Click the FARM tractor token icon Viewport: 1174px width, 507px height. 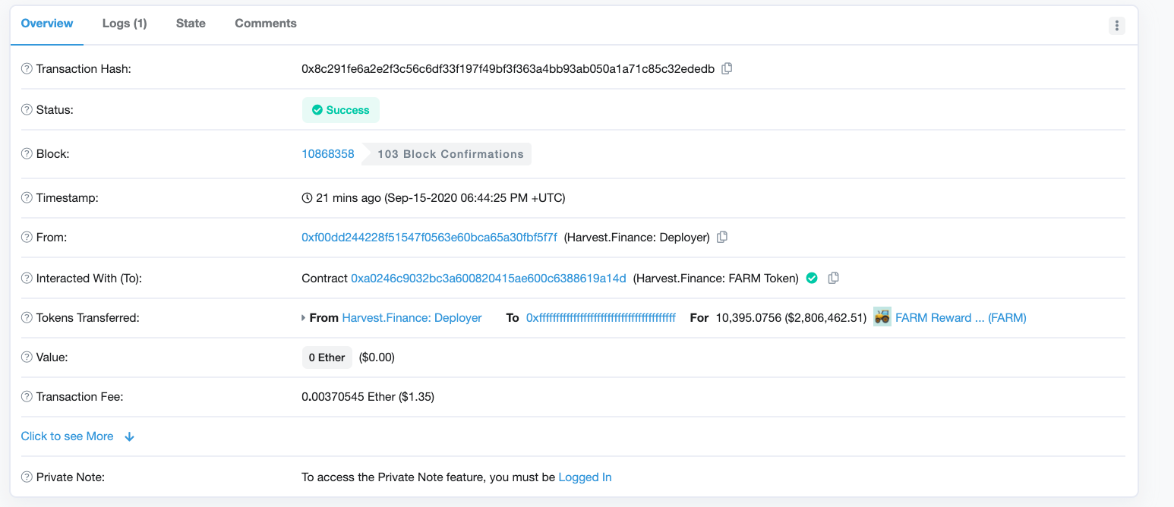pos(882,317)
